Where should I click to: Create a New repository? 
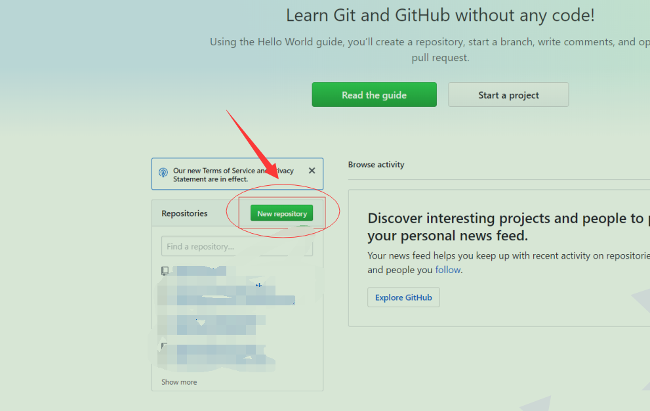tap(281, 213)
